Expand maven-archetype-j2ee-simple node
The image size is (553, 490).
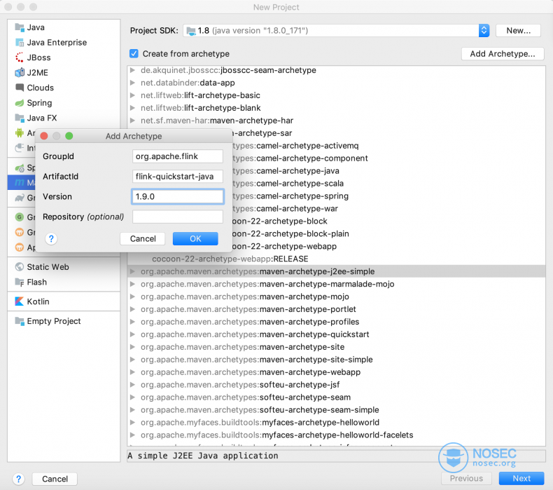tap(132, 271)
